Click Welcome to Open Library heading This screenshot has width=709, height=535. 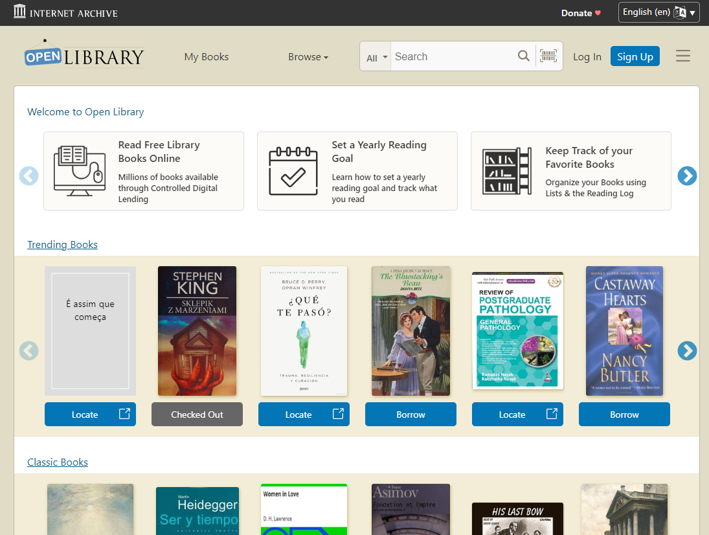[85, 111]
